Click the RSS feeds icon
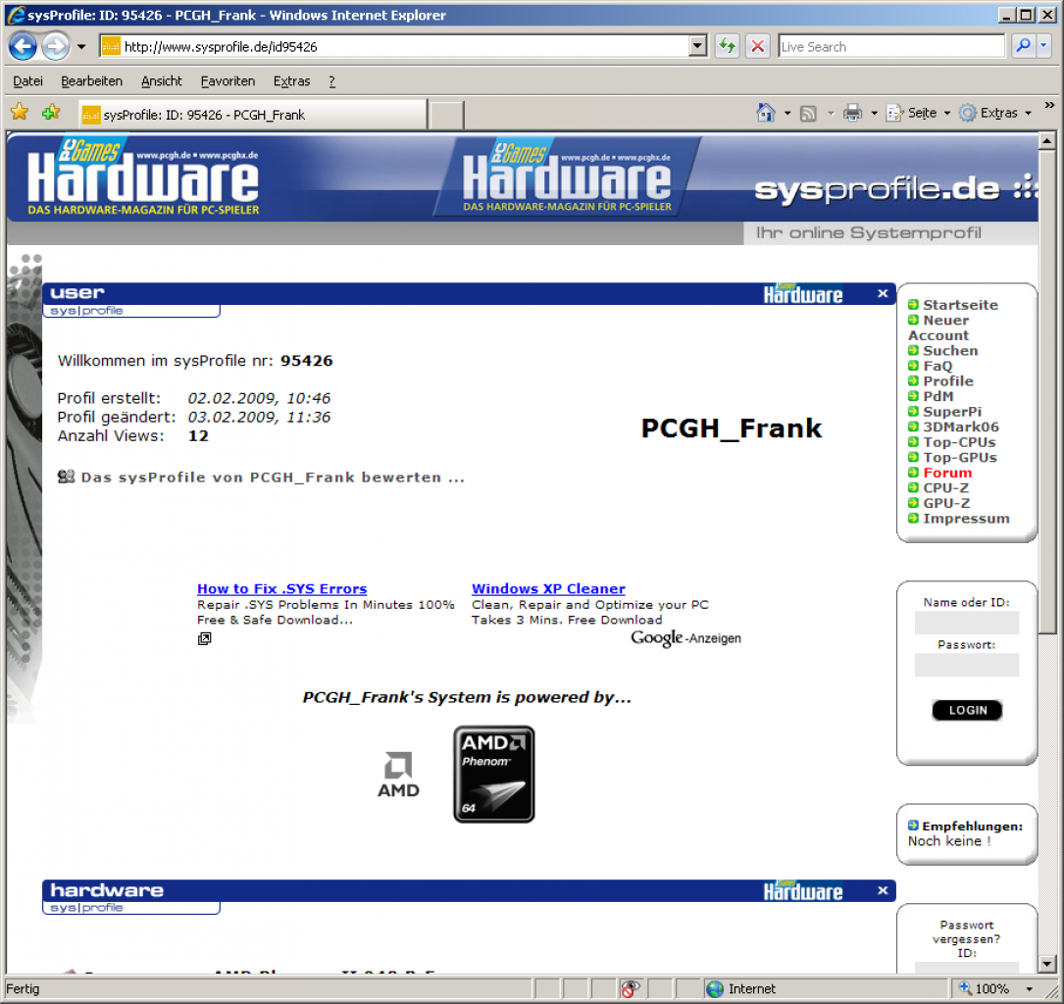1064x1004 pixels. click(x=808, y=114)
